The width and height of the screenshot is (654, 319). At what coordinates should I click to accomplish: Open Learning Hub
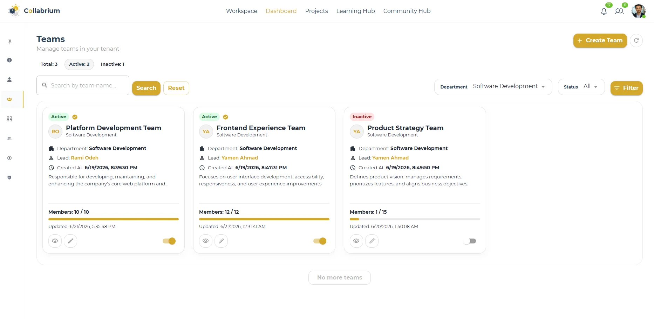(355, 11)
